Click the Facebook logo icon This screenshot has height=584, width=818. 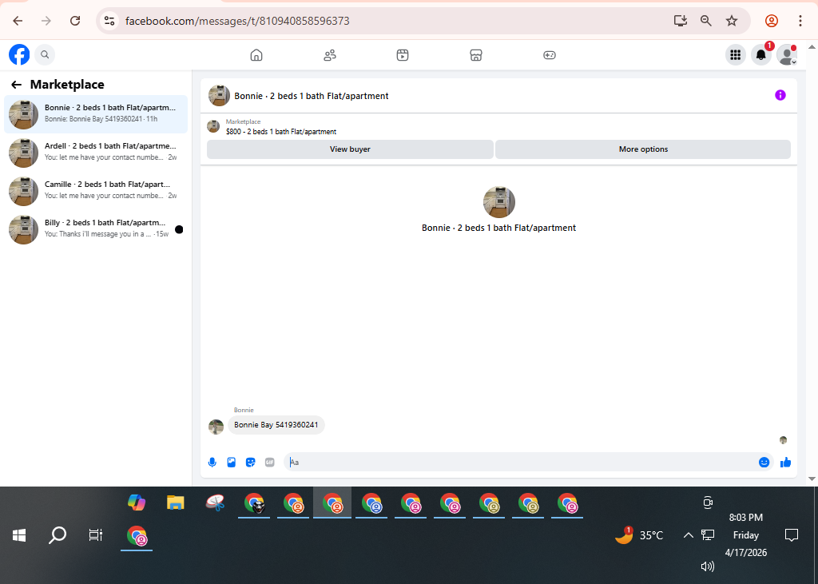pos(19,55)
